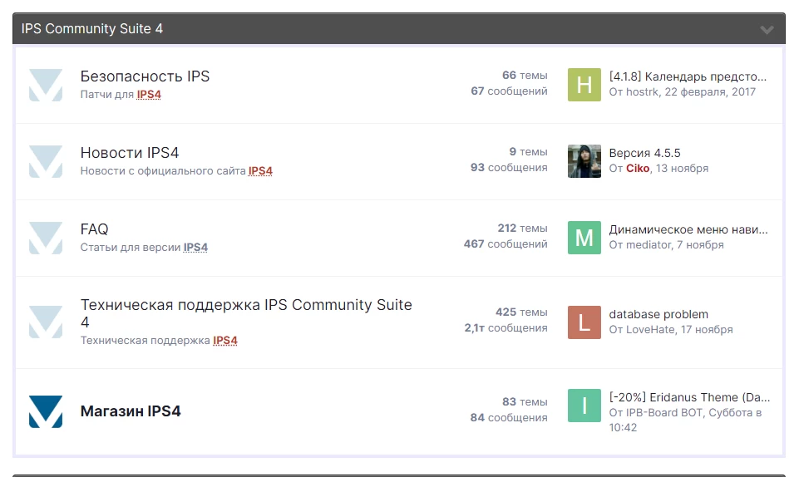794x477 pixels.
Task: Open IPB-Board BOT avatar with letter I
Action: tap(584, 405)
